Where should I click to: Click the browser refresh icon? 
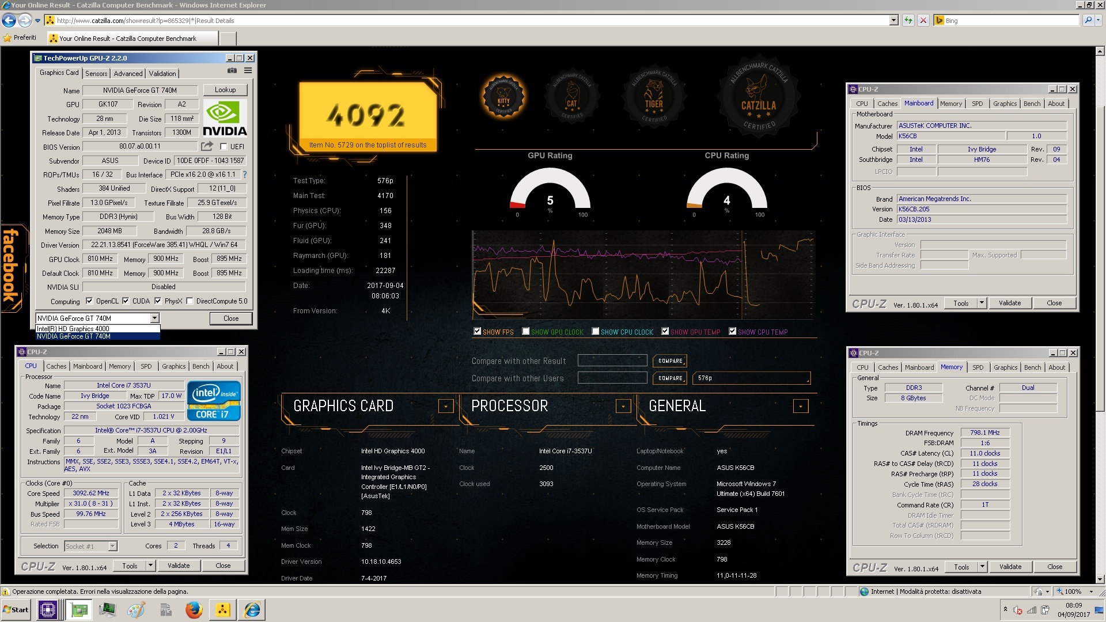[908, 21]
